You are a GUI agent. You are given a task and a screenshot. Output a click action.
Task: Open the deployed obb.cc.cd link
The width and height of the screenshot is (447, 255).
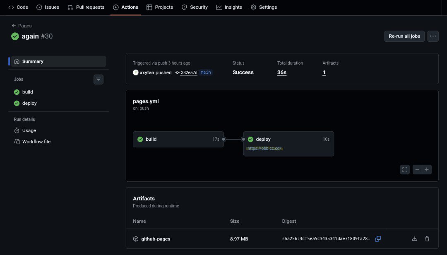click(264, 149)
